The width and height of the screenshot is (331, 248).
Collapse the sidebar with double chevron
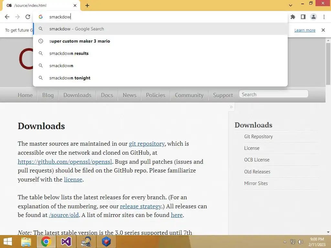(231, 107)
